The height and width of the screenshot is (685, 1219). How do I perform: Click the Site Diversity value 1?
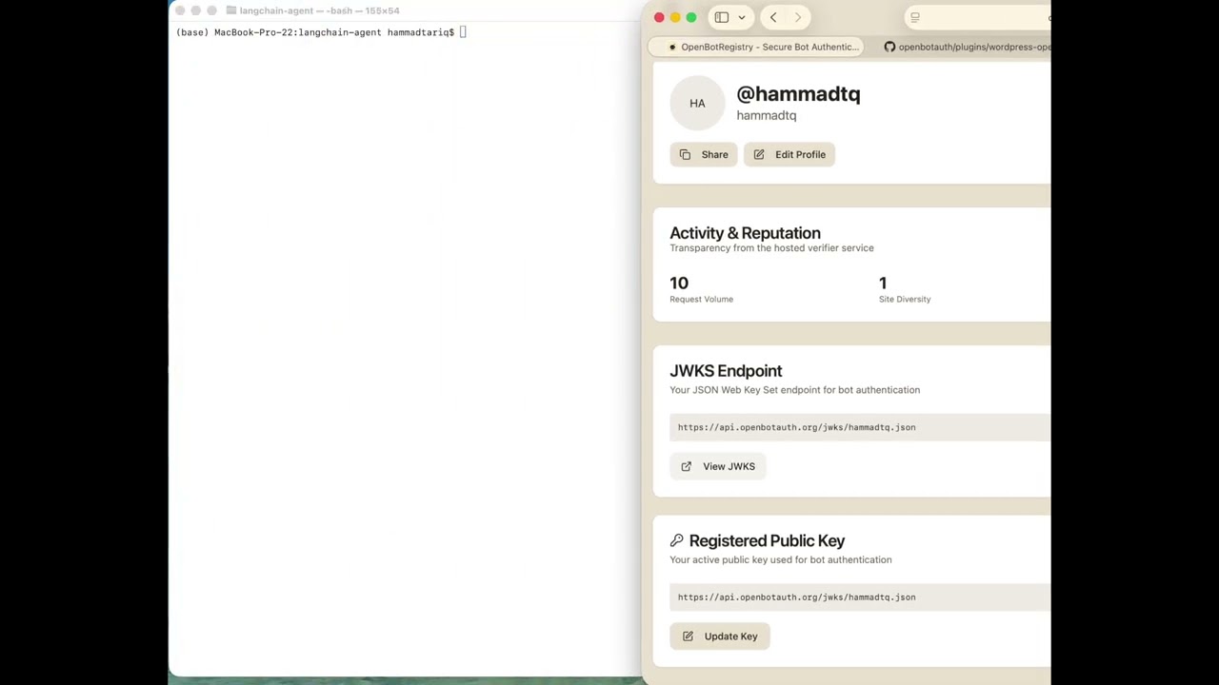(883, 283)
